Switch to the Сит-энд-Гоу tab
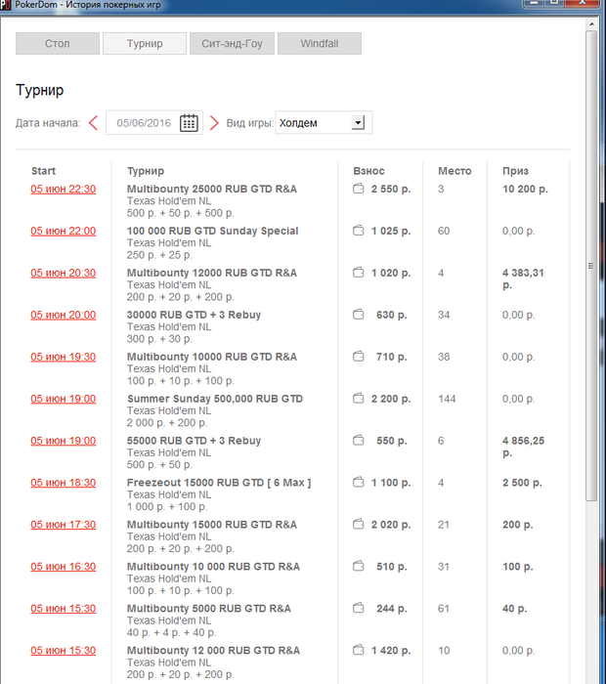 (232, 44)
